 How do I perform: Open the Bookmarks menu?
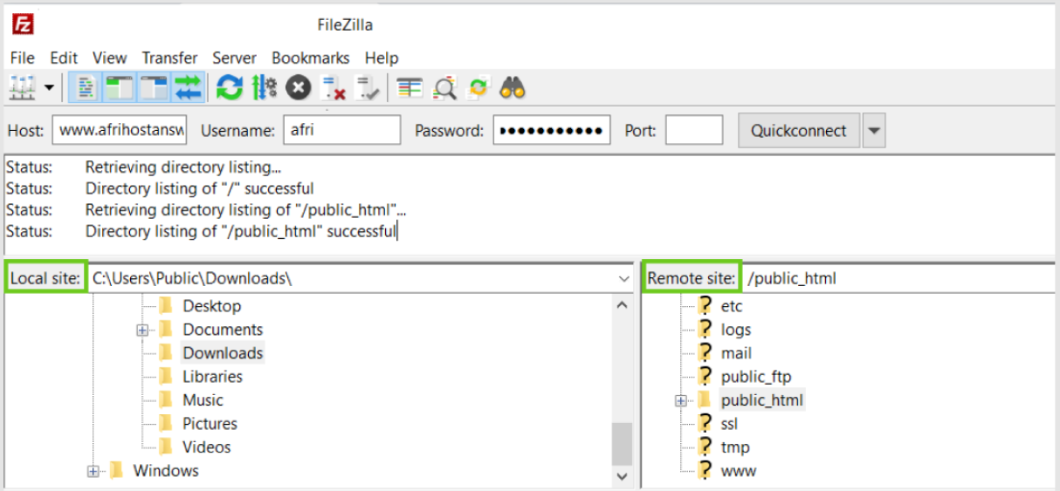310,58
